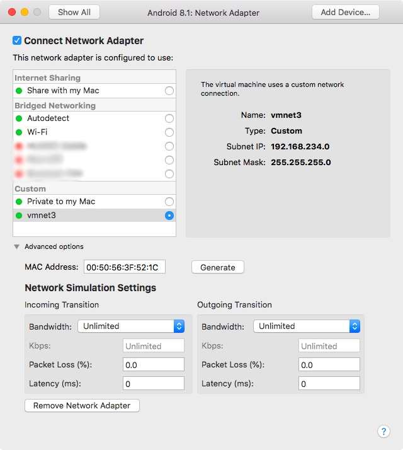The height and width of the screenshot is (450, 403).
Task: Click the help question mark icon
Action: tap(383, 431)
